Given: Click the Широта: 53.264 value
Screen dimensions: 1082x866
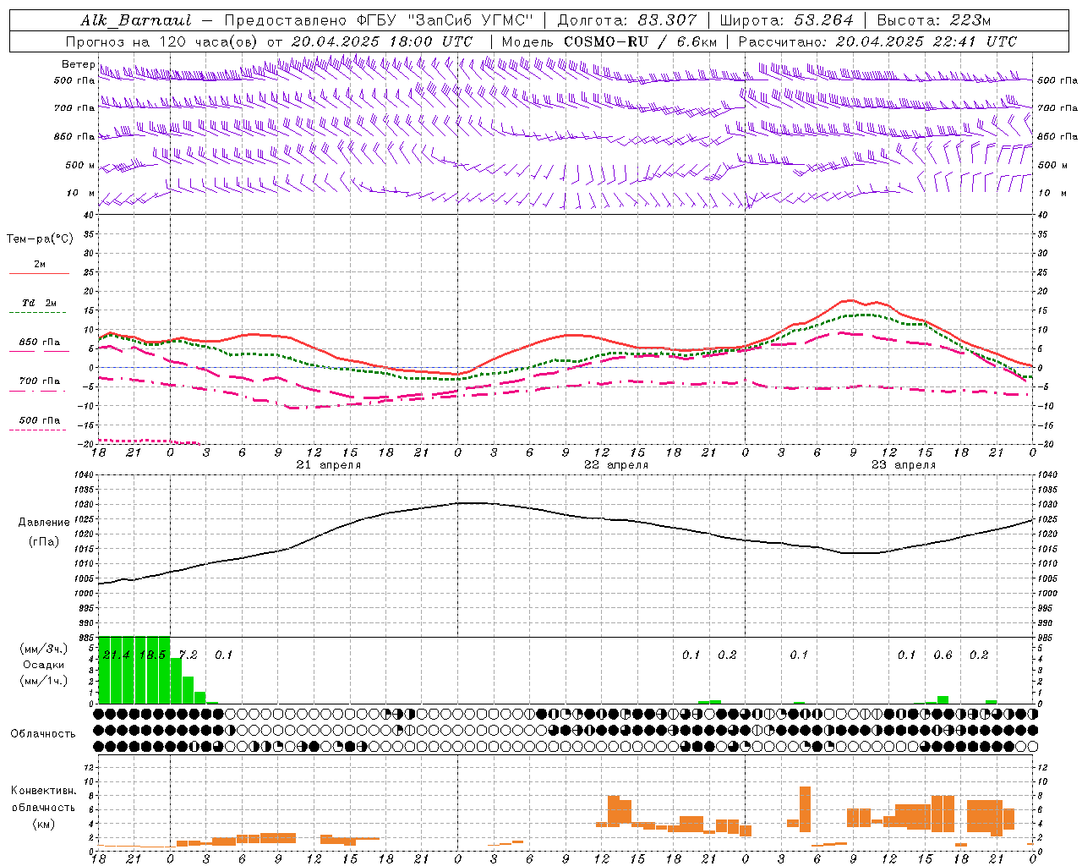Looking at the screenshot, I should point(787,20).
